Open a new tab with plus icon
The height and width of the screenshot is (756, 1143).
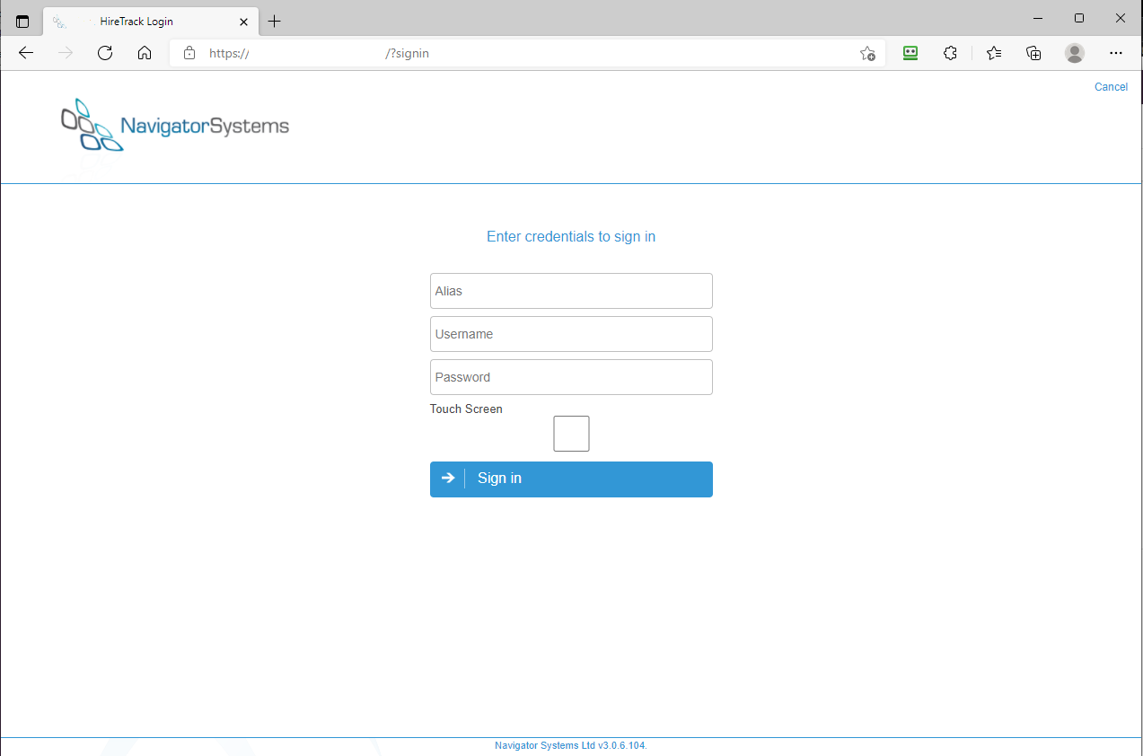tap(275, 21)
